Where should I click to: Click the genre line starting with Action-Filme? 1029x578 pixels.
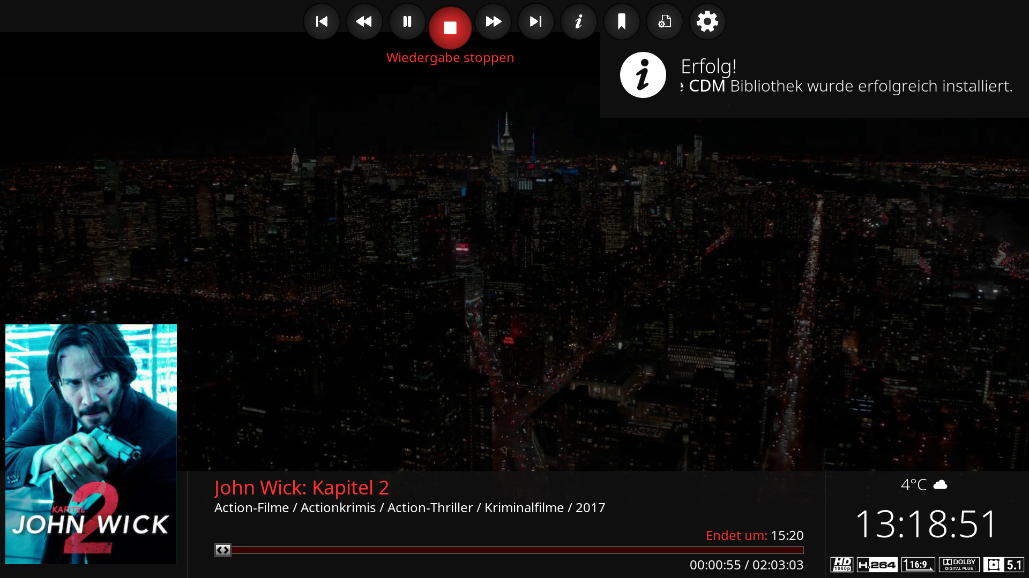409,507
